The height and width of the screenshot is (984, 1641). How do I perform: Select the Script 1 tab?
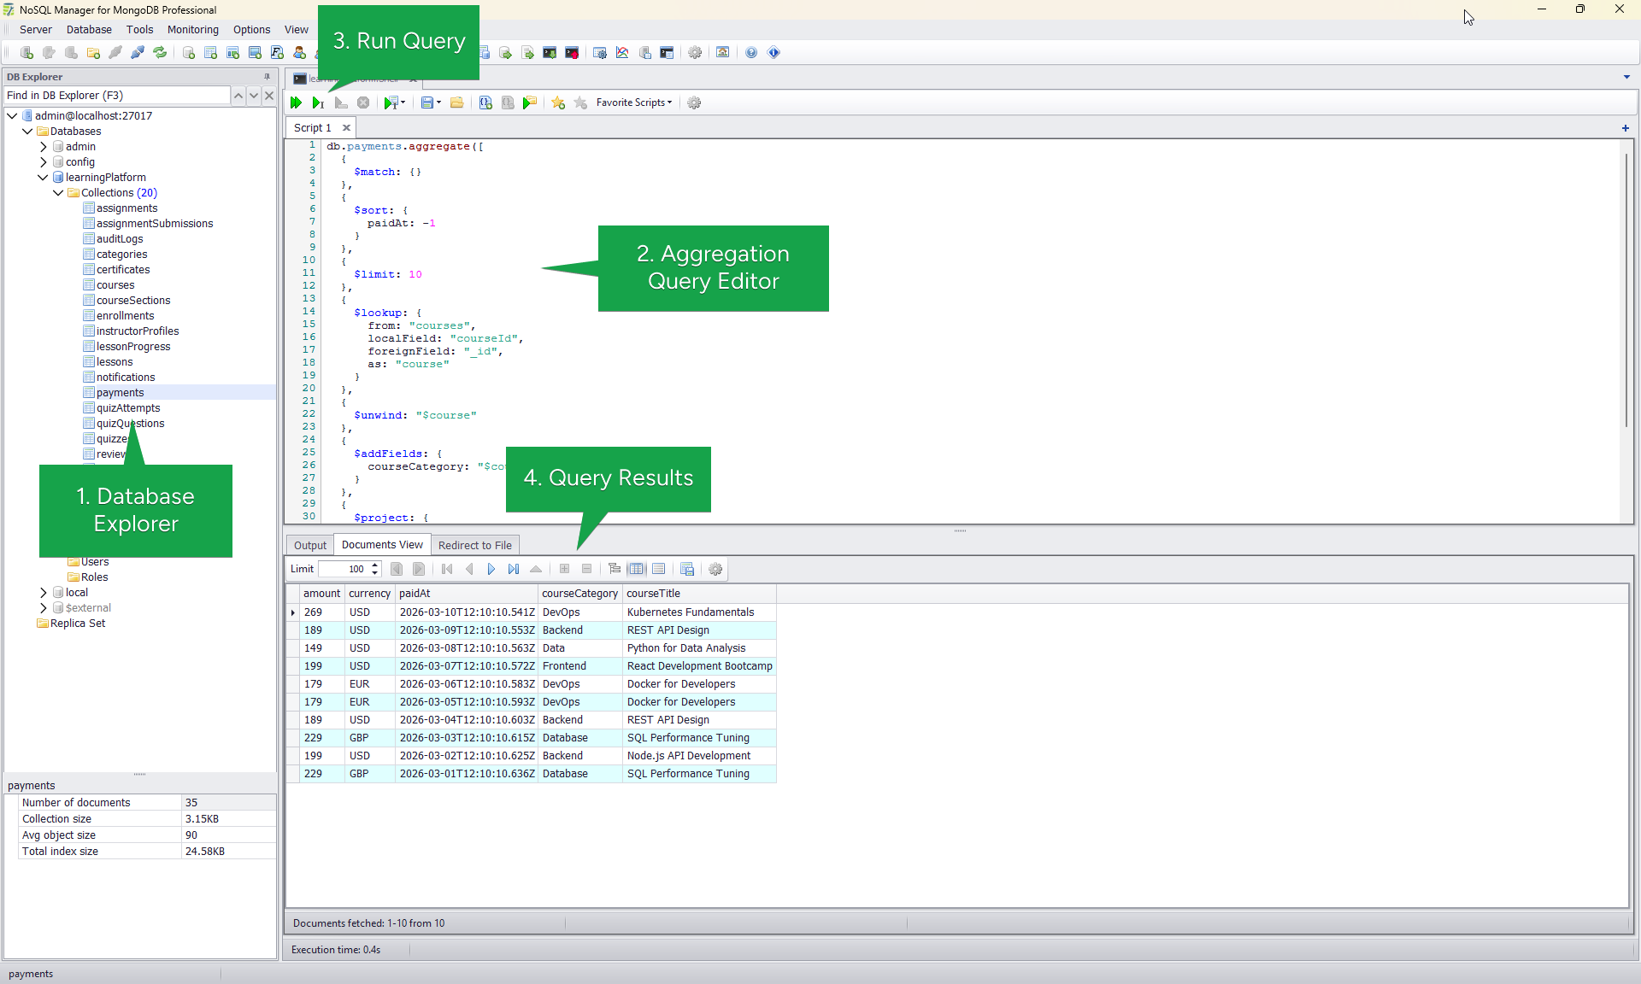click(x=312, y=128)
